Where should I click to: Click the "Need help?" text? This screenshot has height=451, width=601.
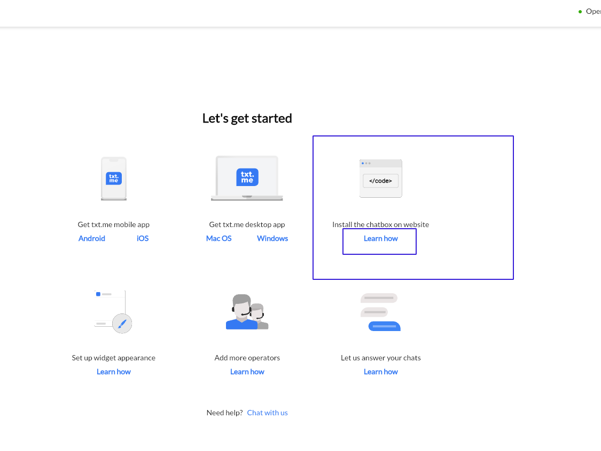[x=224, y=413]
